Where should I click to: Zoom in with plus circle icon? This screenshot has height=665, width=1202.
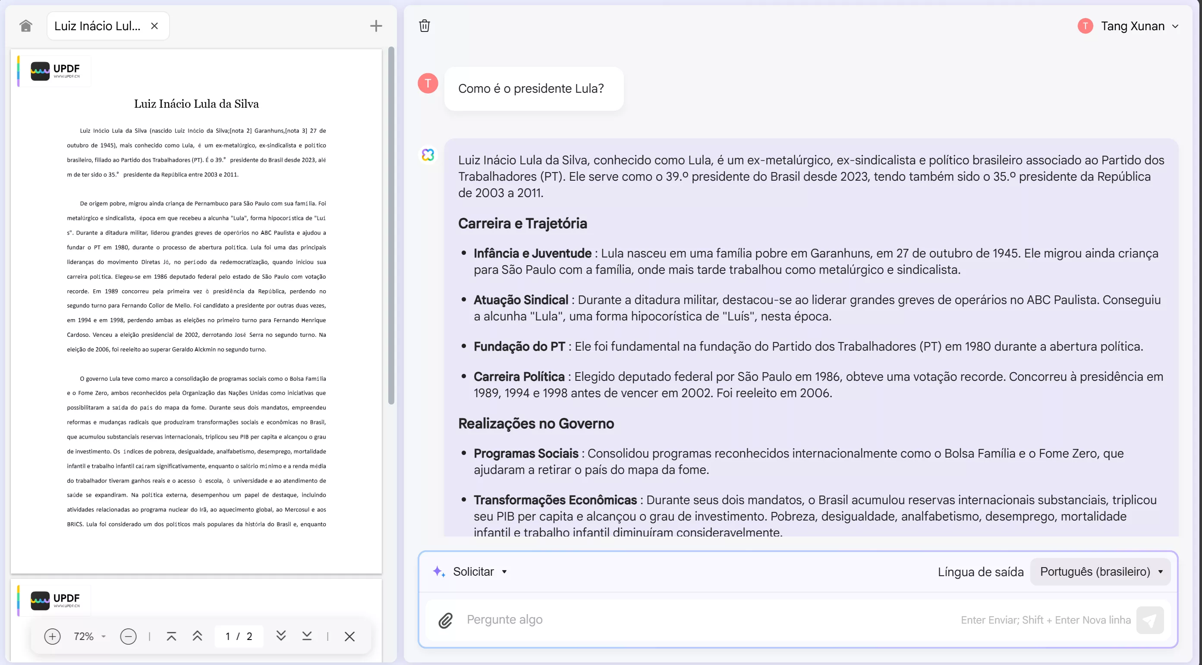(52, 636)
